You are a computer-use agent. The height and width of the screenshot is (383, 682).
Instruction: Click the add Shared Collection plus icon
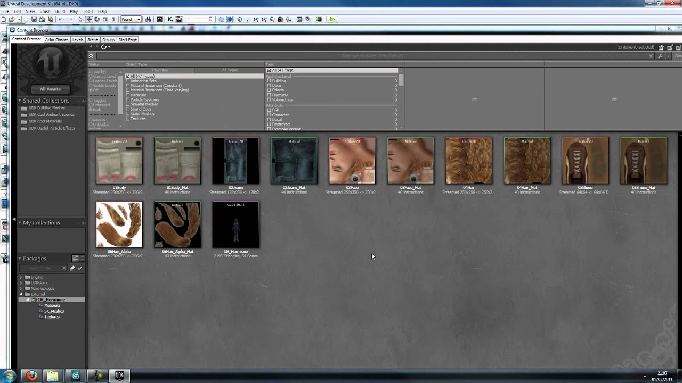click(84, 101)
